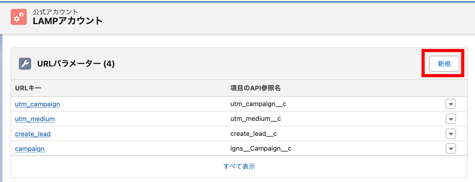Expand the utm_medium row action dropdown

coord(450,119)
